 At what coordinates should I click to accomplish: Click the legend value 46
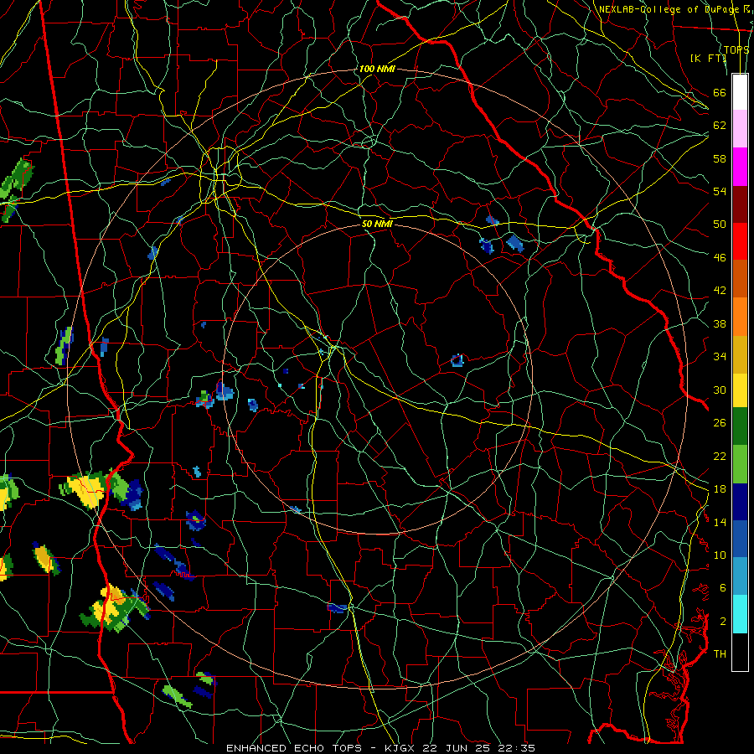(720, 258)
